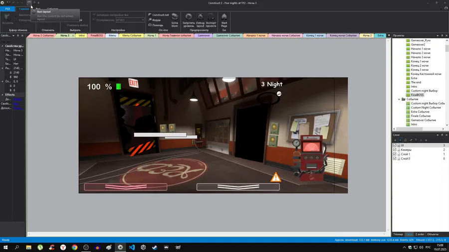Switch to the Gameover layout tab
Viewport: 449px width, 252px height.
(204, 35)
